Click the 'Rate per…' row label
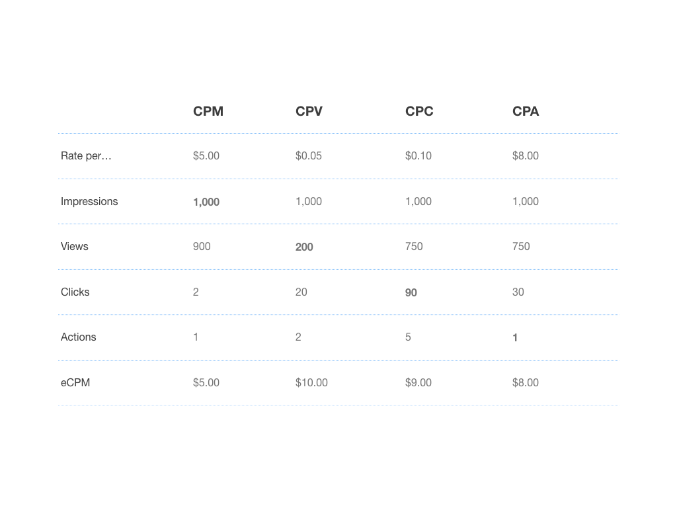Image resolution: width=677 pixels, height=508 pixels. pos(86,156)
